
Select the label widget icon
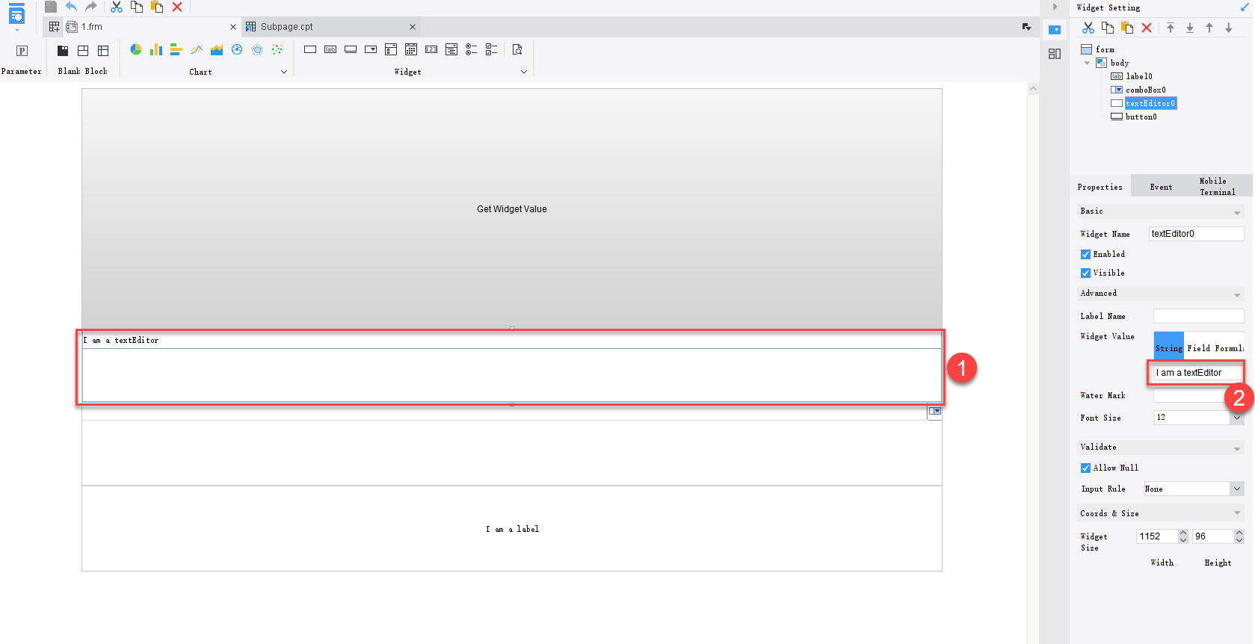[x=330, y=49]
